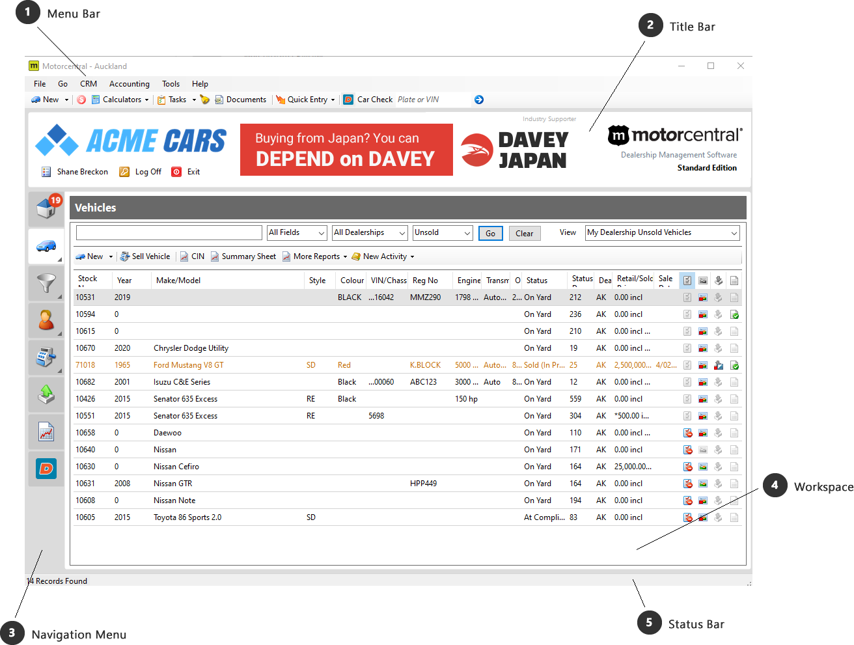The width and height of the screenshot is (854, 645).
Task: Open the home dashboard with 19 badge
Action: [x=46, y=208]
